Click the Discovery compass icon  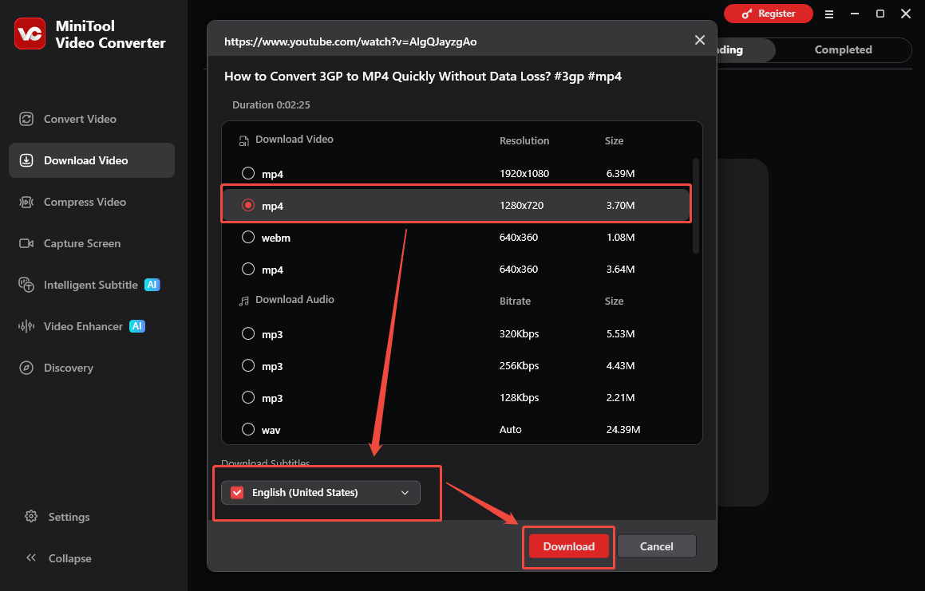click(26, 368)
